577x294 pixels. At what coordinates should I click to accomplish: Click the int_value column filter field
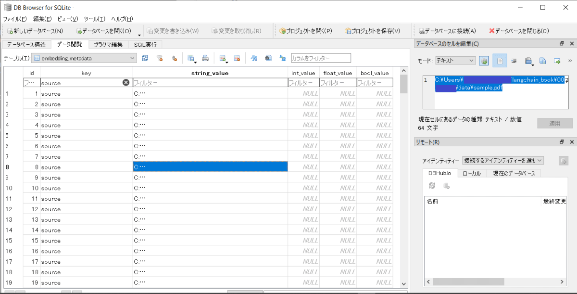(303, 83)
